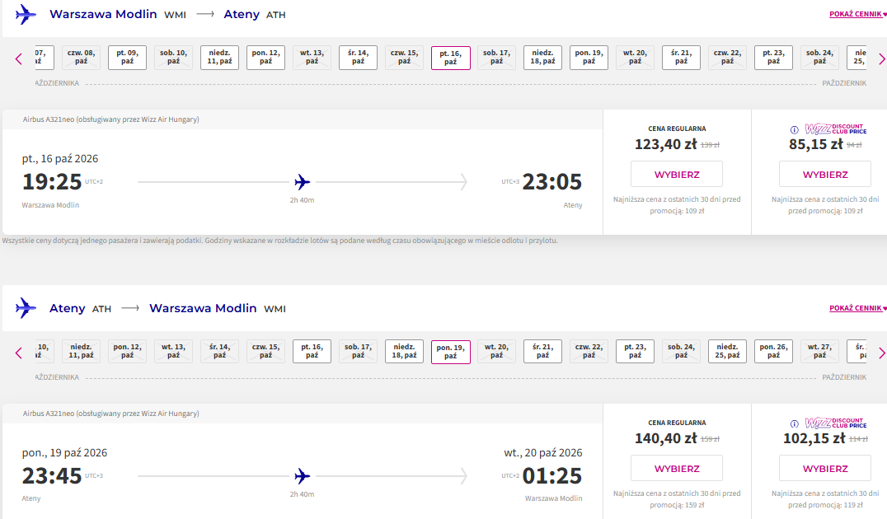887x519 pixels.
Task: Open Wizz Discount Club info icon for return
Action: (794, 424)
